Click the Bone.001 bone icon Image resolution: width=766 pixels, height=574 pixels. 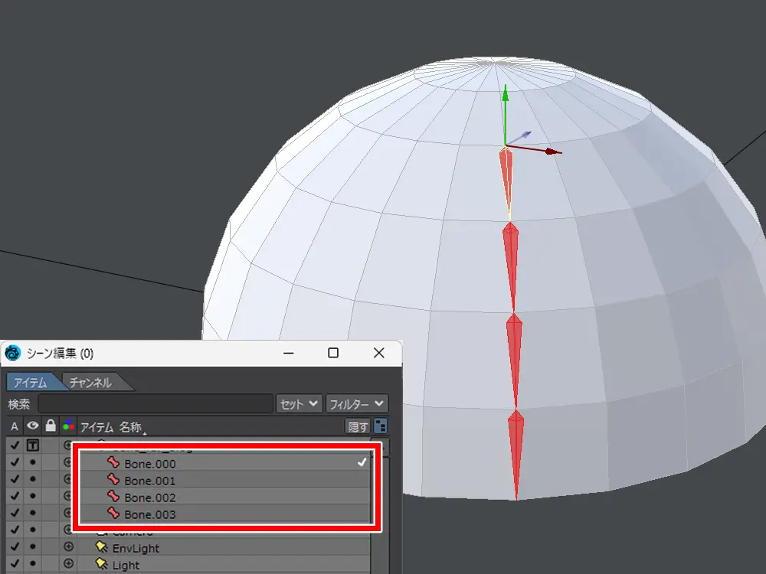114,481
